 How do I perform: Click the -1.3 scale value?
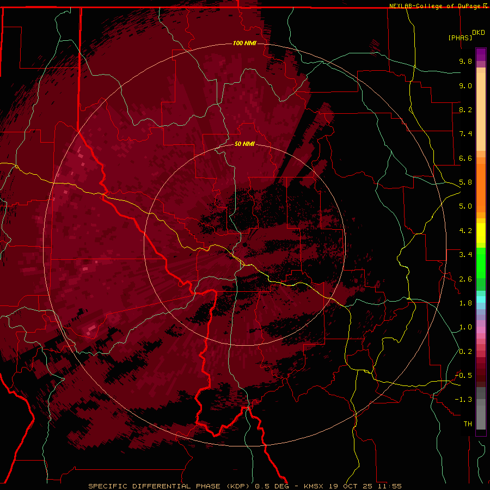tap(463, 400)
